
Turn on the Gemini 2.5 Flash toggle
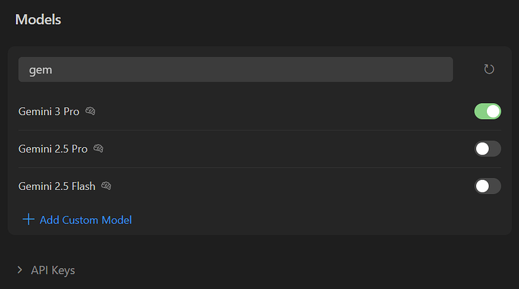(x=488, y=186)
